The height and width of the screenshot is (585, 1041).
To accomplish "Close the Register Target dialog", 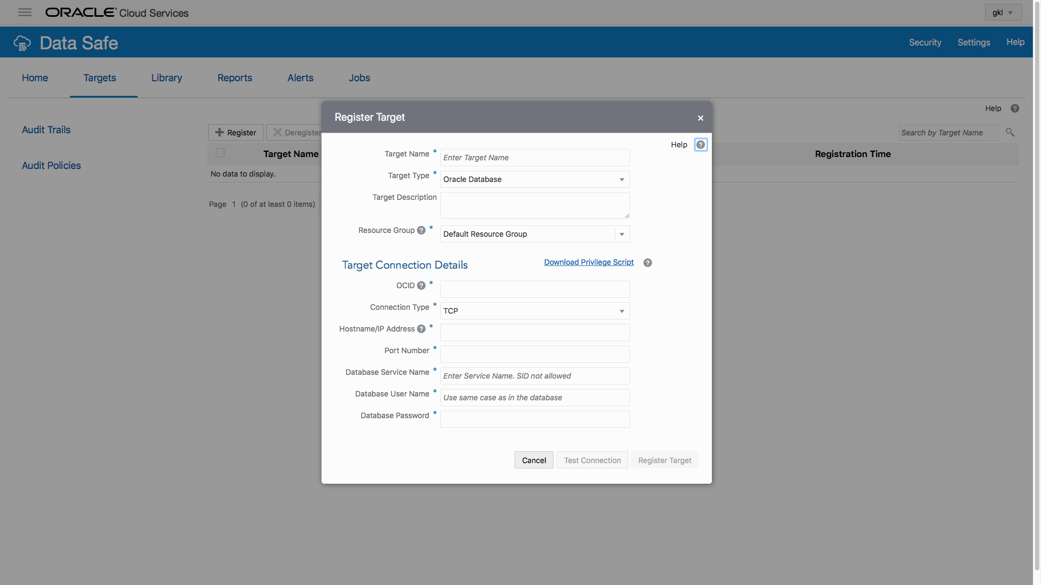I will [701, 118].
